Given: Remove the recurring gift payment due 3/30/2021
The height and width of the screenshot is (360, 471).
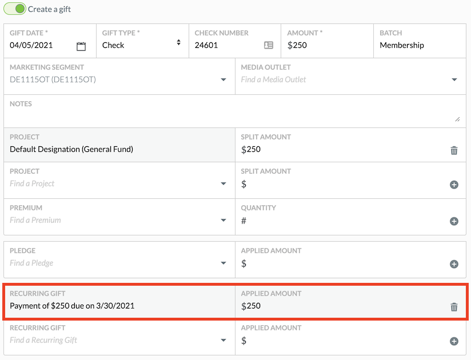Looking at the screenshot, I should [454, 307].
